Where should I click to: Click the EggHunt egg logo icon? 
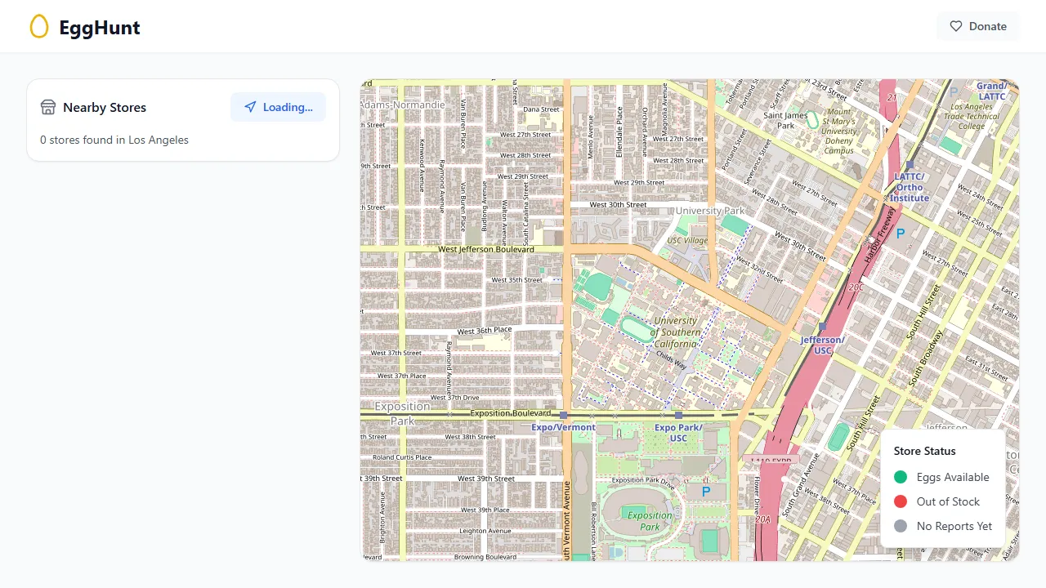(39, 26)
